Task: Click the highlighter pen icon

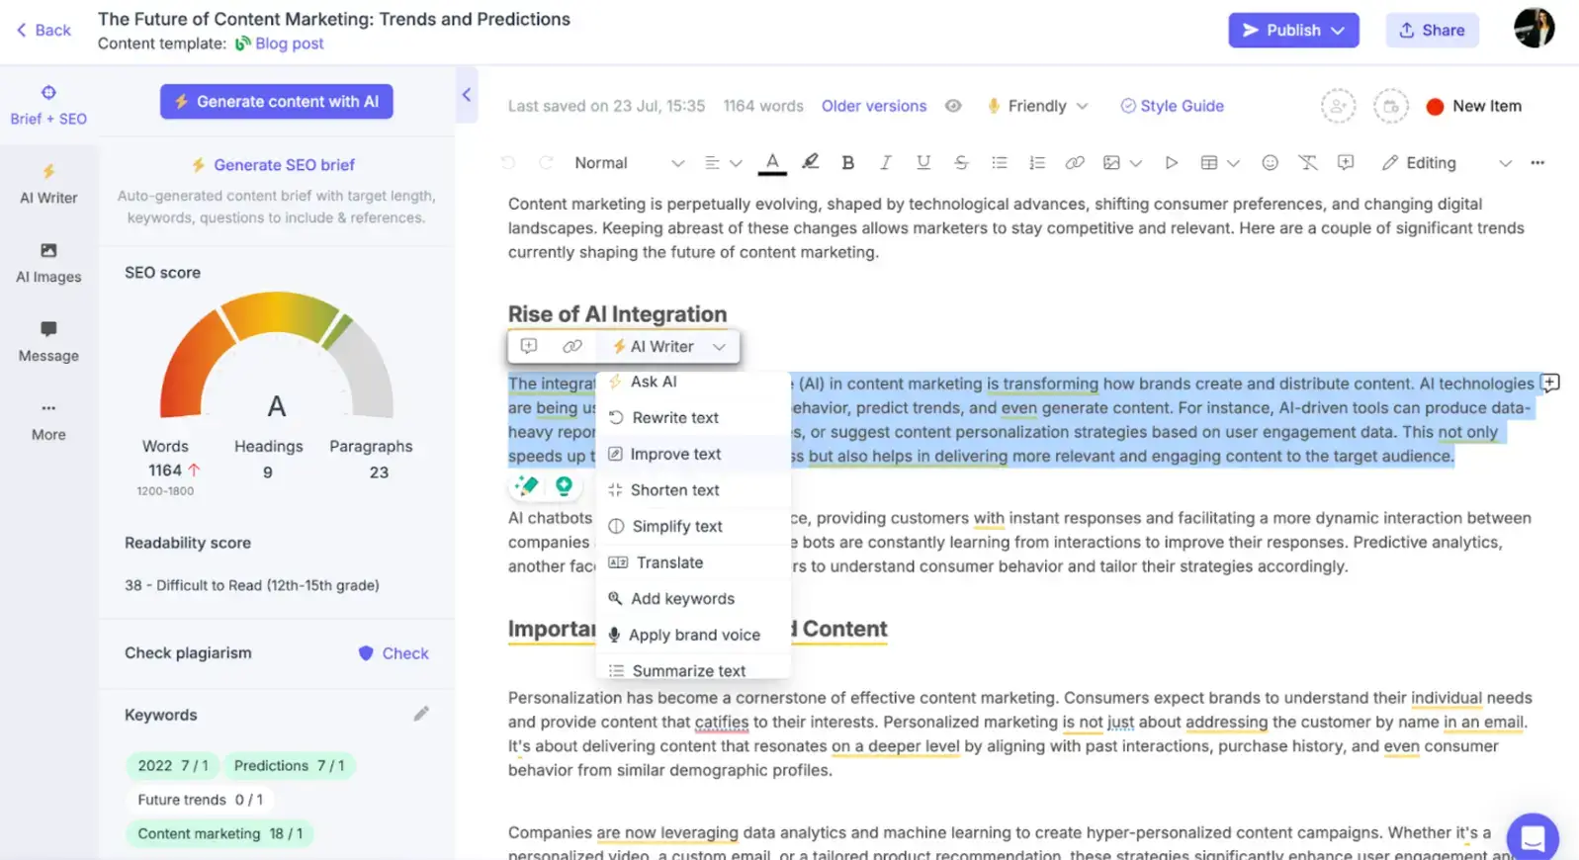Action: point(810,162)
